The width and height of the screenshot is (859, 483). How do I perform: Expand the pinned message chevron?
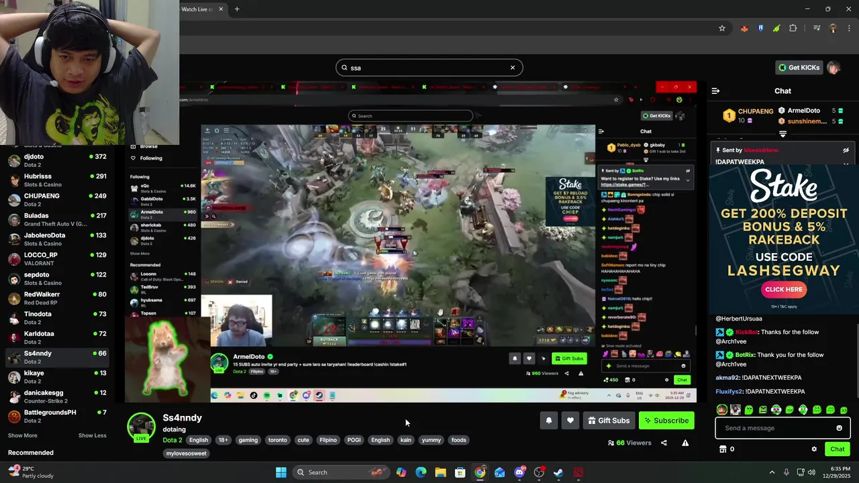(x=846, y=163)
